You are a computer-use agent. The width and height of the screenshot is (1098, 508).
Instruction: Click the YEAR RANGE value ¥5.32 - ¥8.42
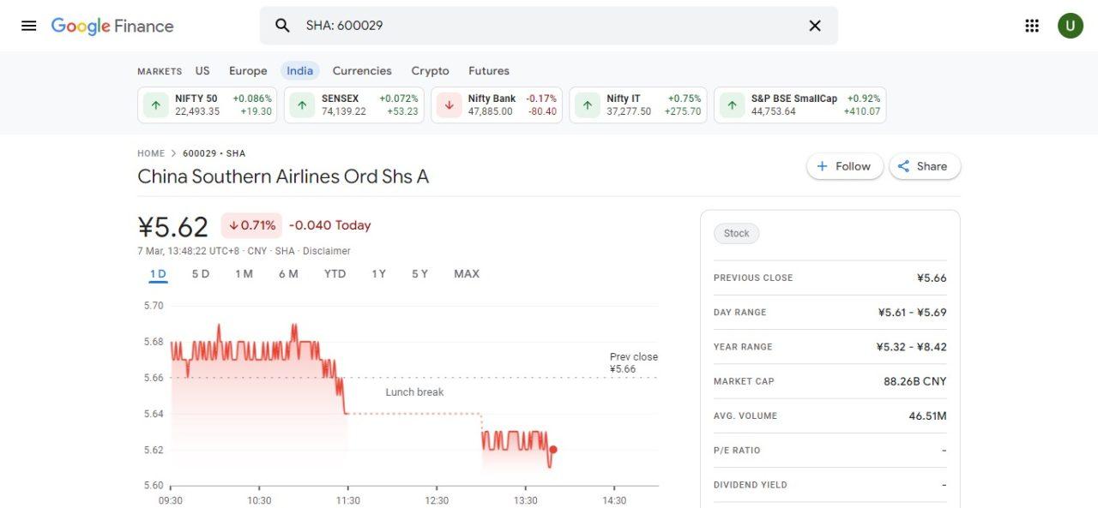coord(911,347)
